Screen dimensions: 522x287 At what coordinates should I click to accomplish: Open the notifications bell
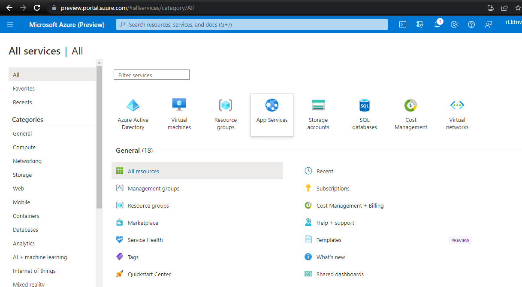pyautogui.click(x=437, y=24)
